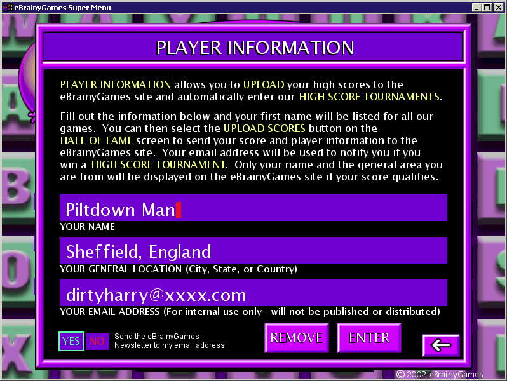This screenshot has height=381, width=507.
Task: Click the location field showing Sheffield, England
Action: [x=253, y=250]
